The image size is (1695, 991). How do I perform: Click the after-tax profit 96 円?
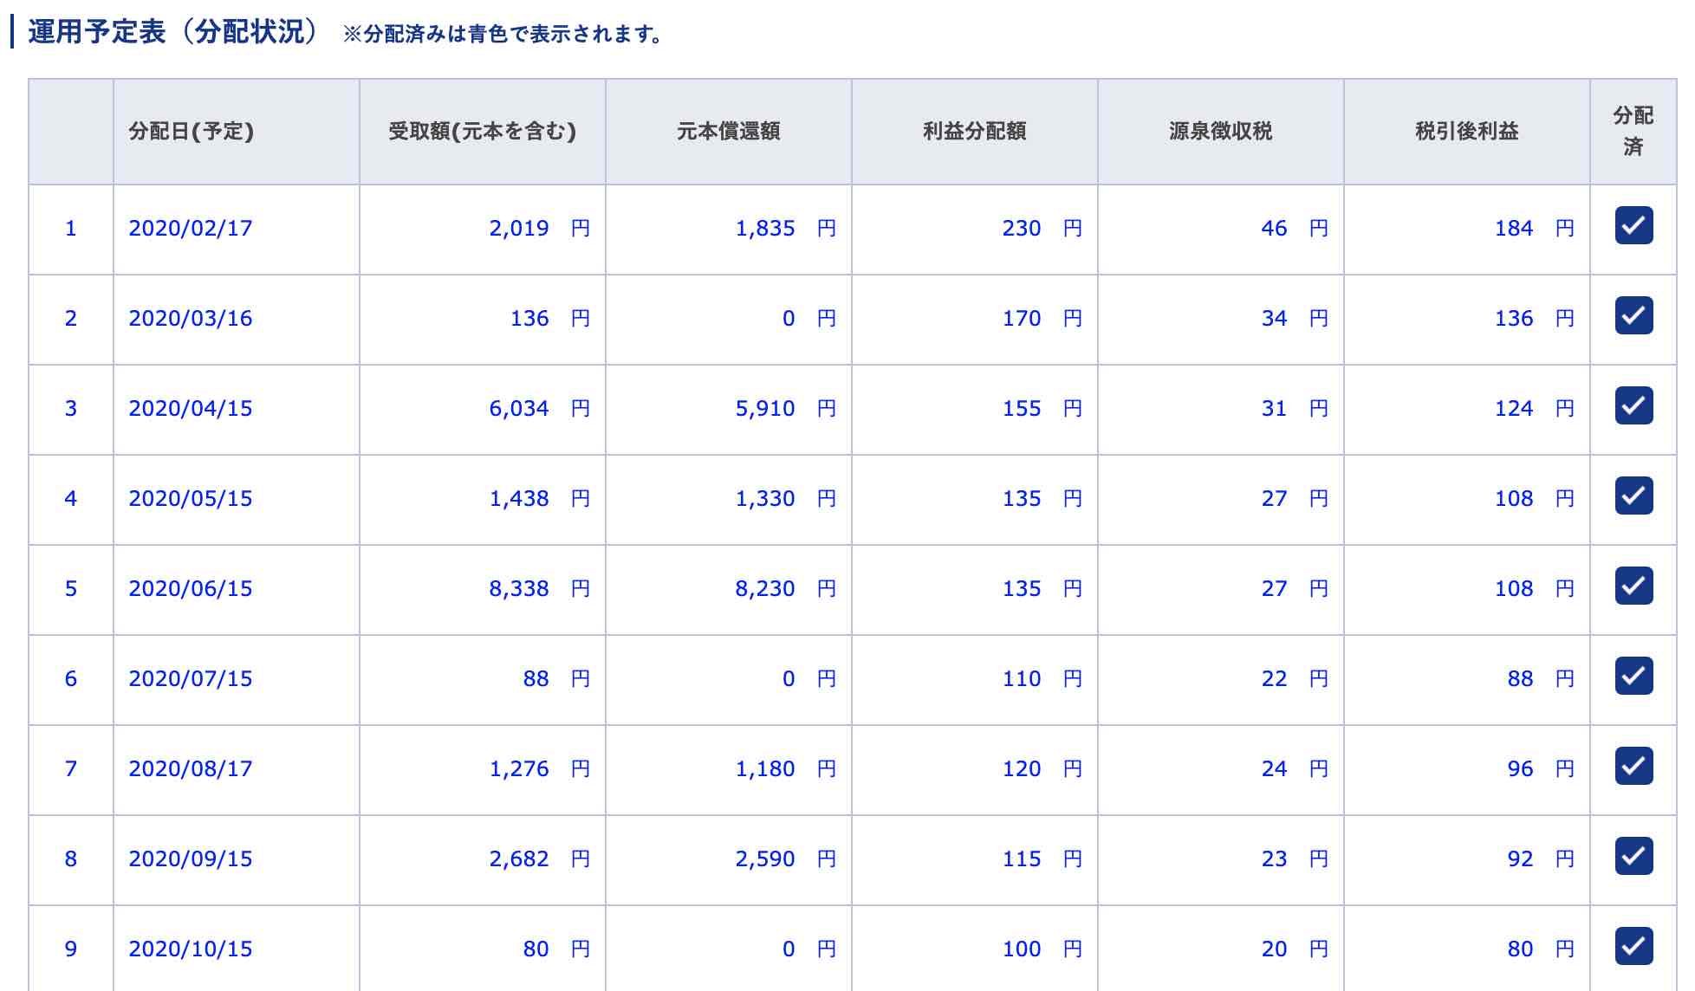(1541, 768)
